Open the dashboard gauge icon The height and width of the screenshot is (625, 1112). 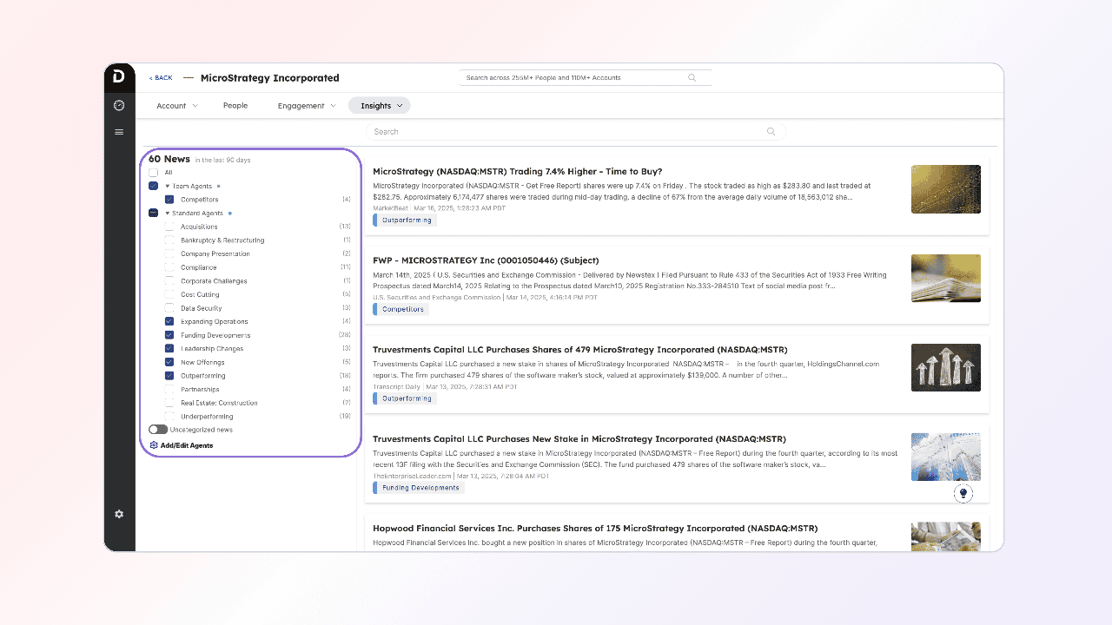coord(119,105)
